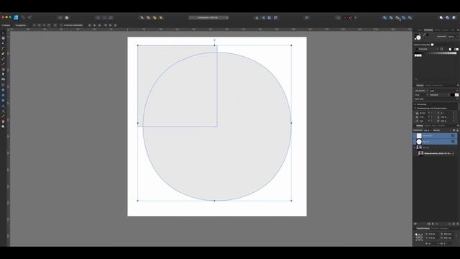Select the Fill gradient tool
This screenshot has height=259, width=460.
[x=3, y=69]
